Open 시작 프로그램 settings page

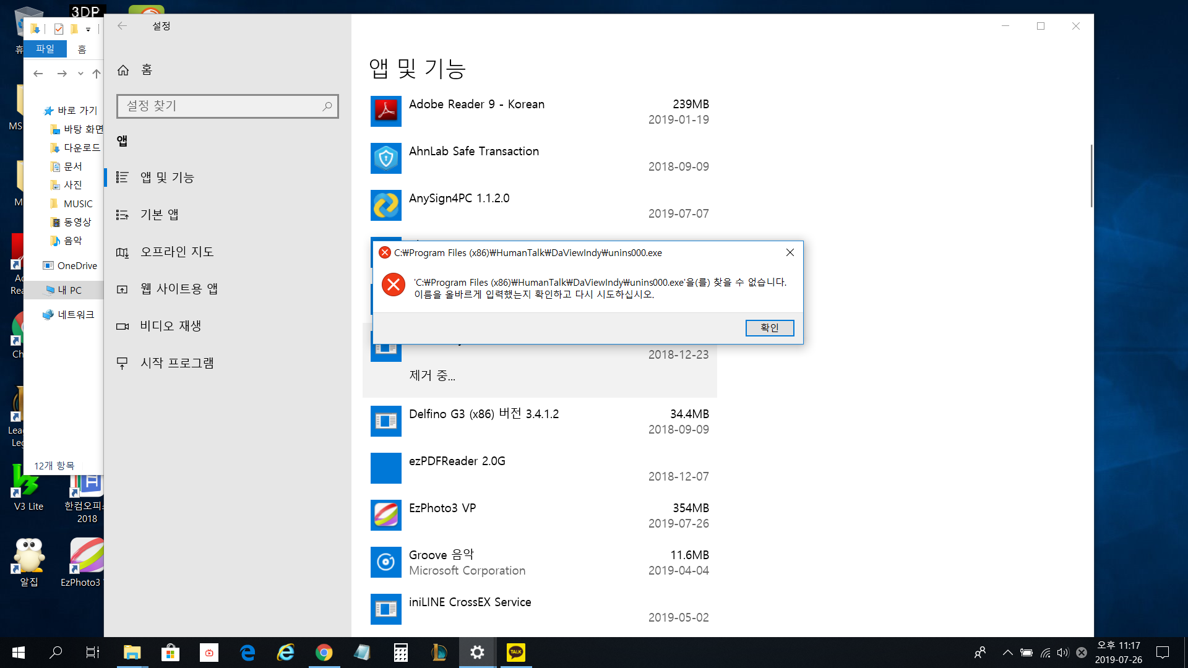pos(228,363)
